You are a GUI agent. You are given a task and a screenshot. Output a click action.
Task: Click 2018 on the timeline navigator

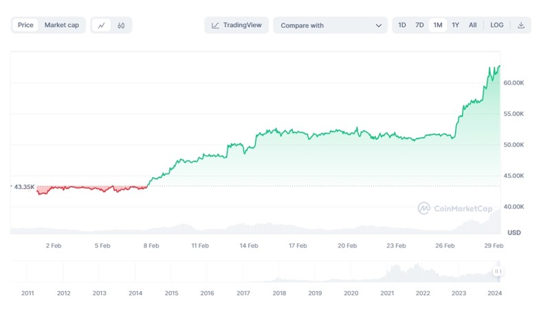[279, 293]
